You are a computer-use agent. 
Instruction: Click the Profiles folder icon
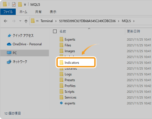click(x=61, y=86)
